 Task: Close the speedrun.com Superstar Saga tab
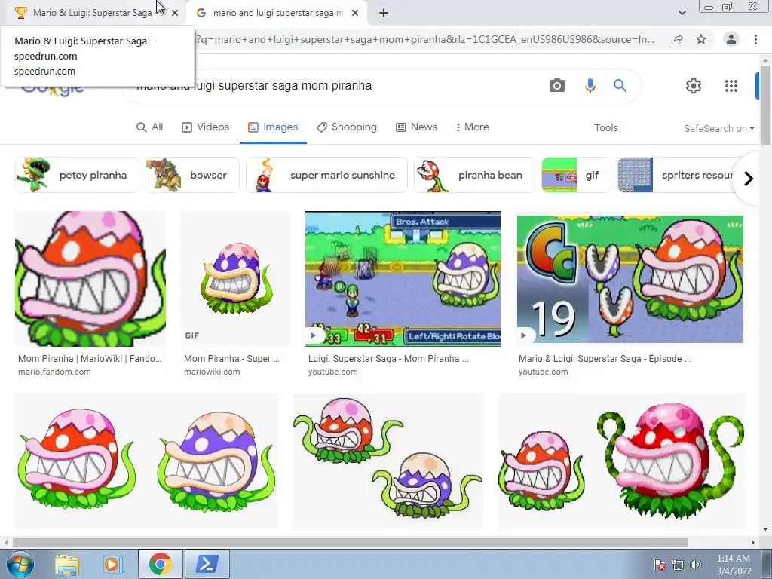pos(175,13)
